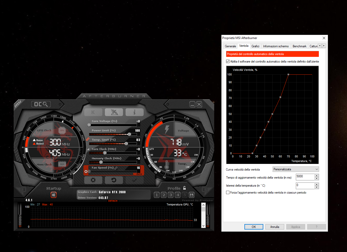
Task: Click the Memory Clock slider handle
Action: (101, 162)
